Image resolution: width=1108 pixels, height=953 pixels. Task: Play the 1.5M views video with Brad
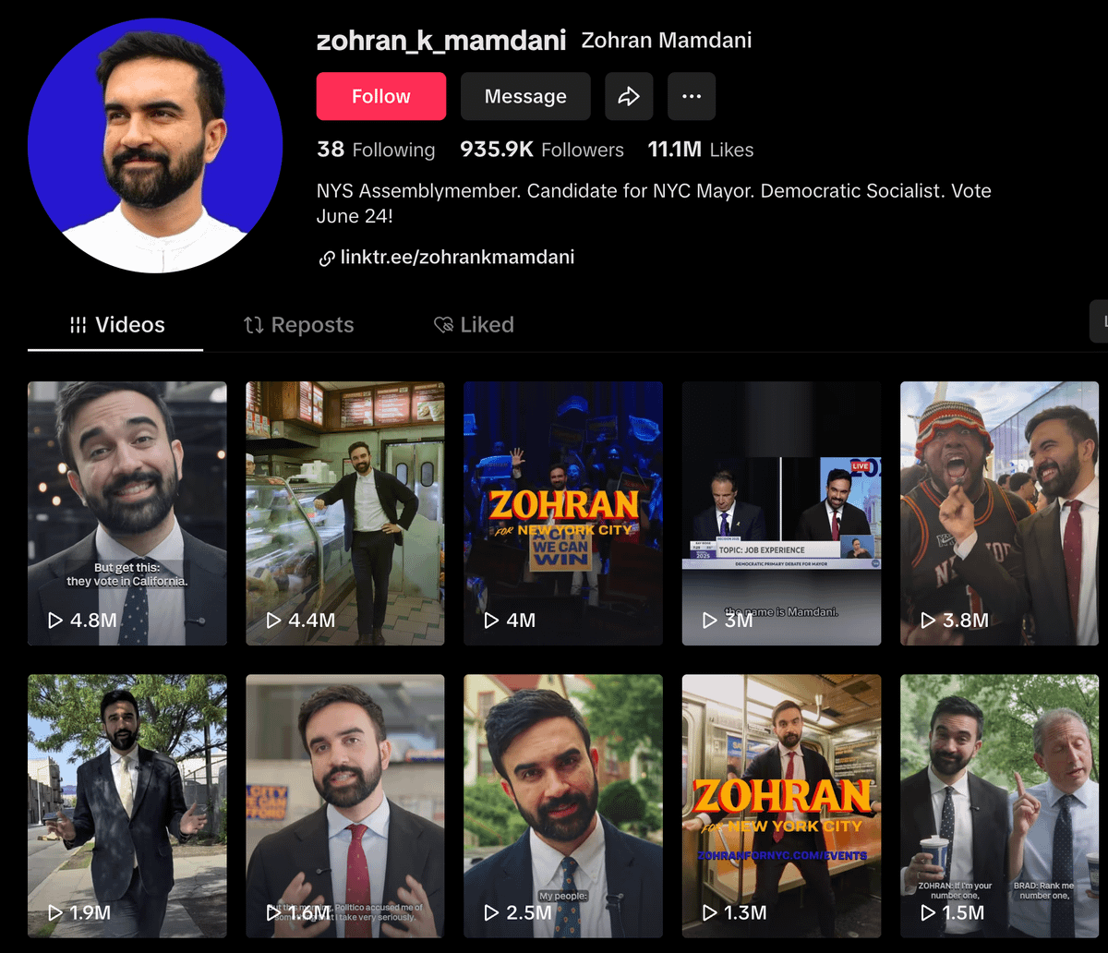(x=999, y=805)
